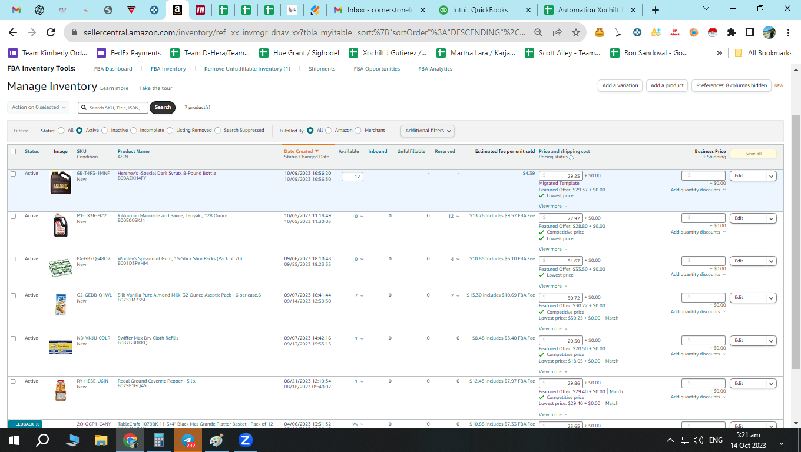Expand Add quantity discounts for Silk Almond Milk

coord(698,311)
